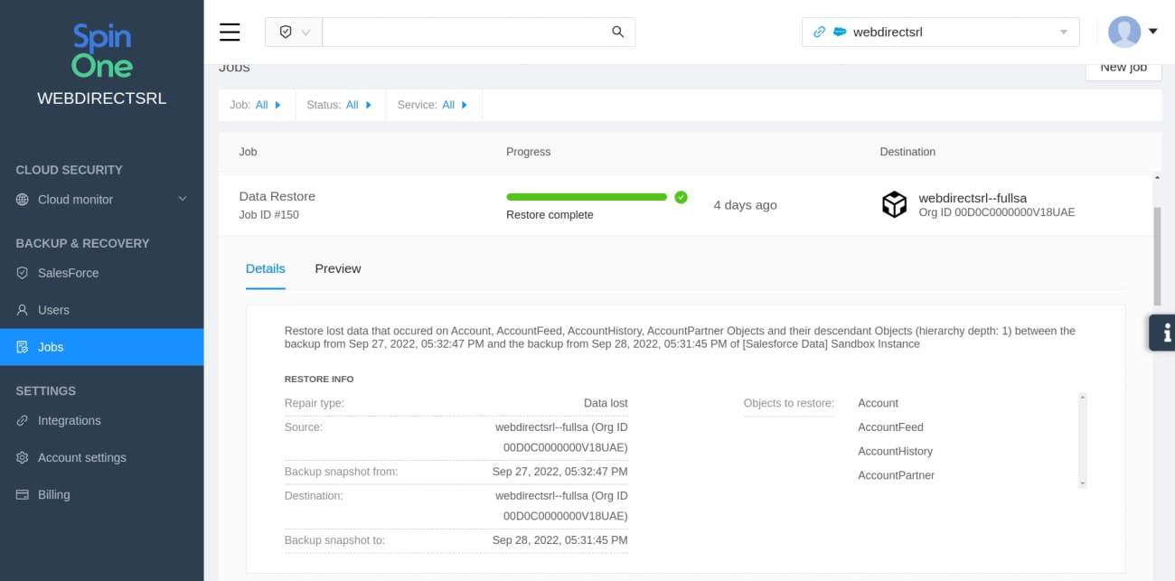Click the SpinOne logo

click(x=102, y=51)
